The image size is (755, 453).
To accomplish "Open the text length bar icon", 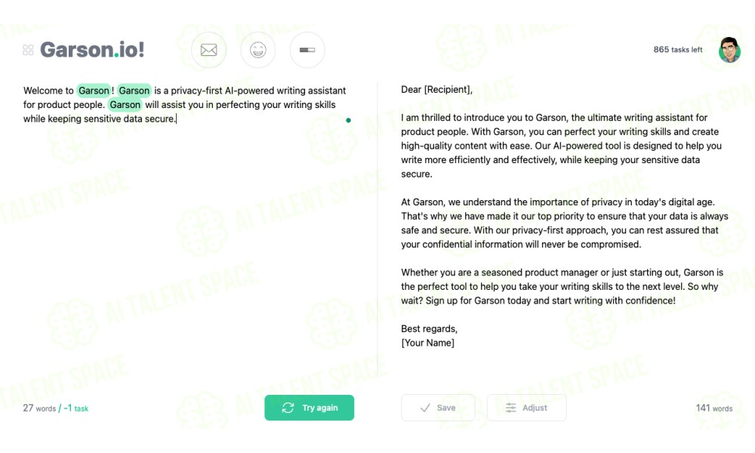I will click(x=307, y=50).
